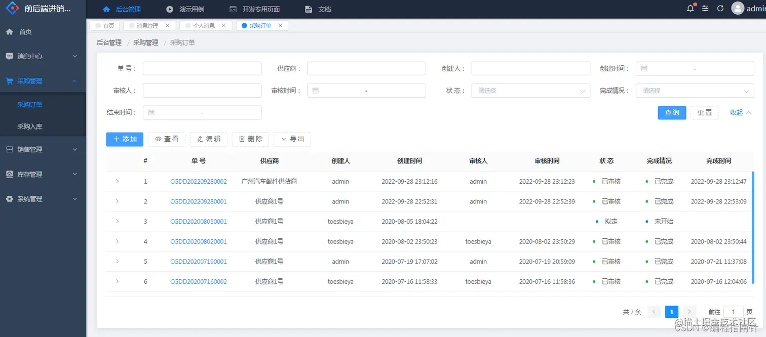
Task: Click the app logo in the sidebar header
Action: pos(12,9)
